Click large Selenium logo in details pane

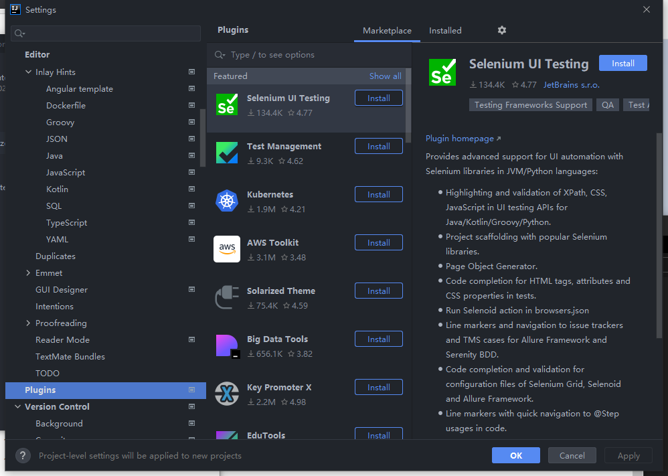tap(442, 72)
